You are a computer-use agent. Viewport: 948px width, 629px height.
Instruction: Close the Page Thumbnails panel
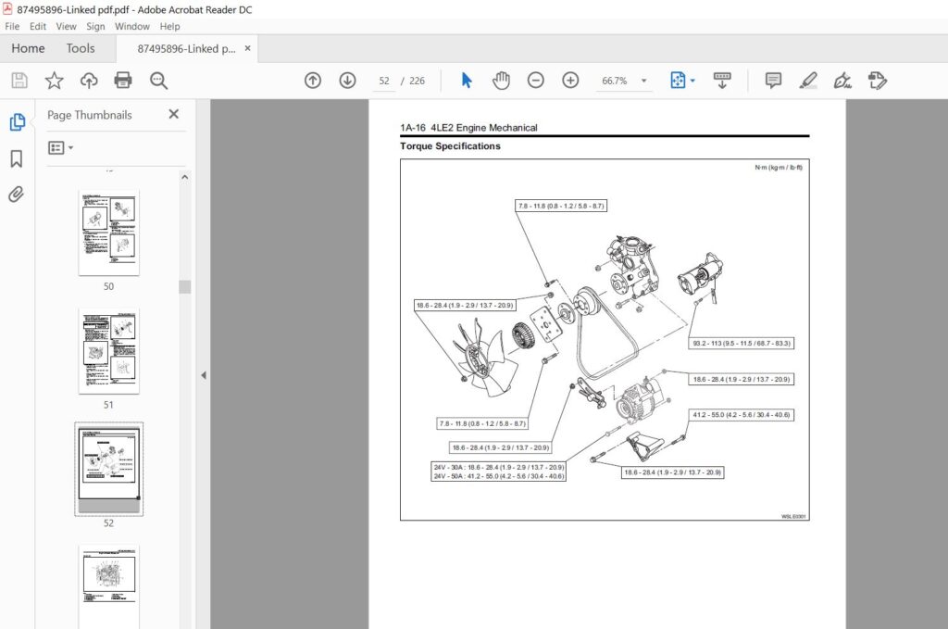[x=173, y=114]
